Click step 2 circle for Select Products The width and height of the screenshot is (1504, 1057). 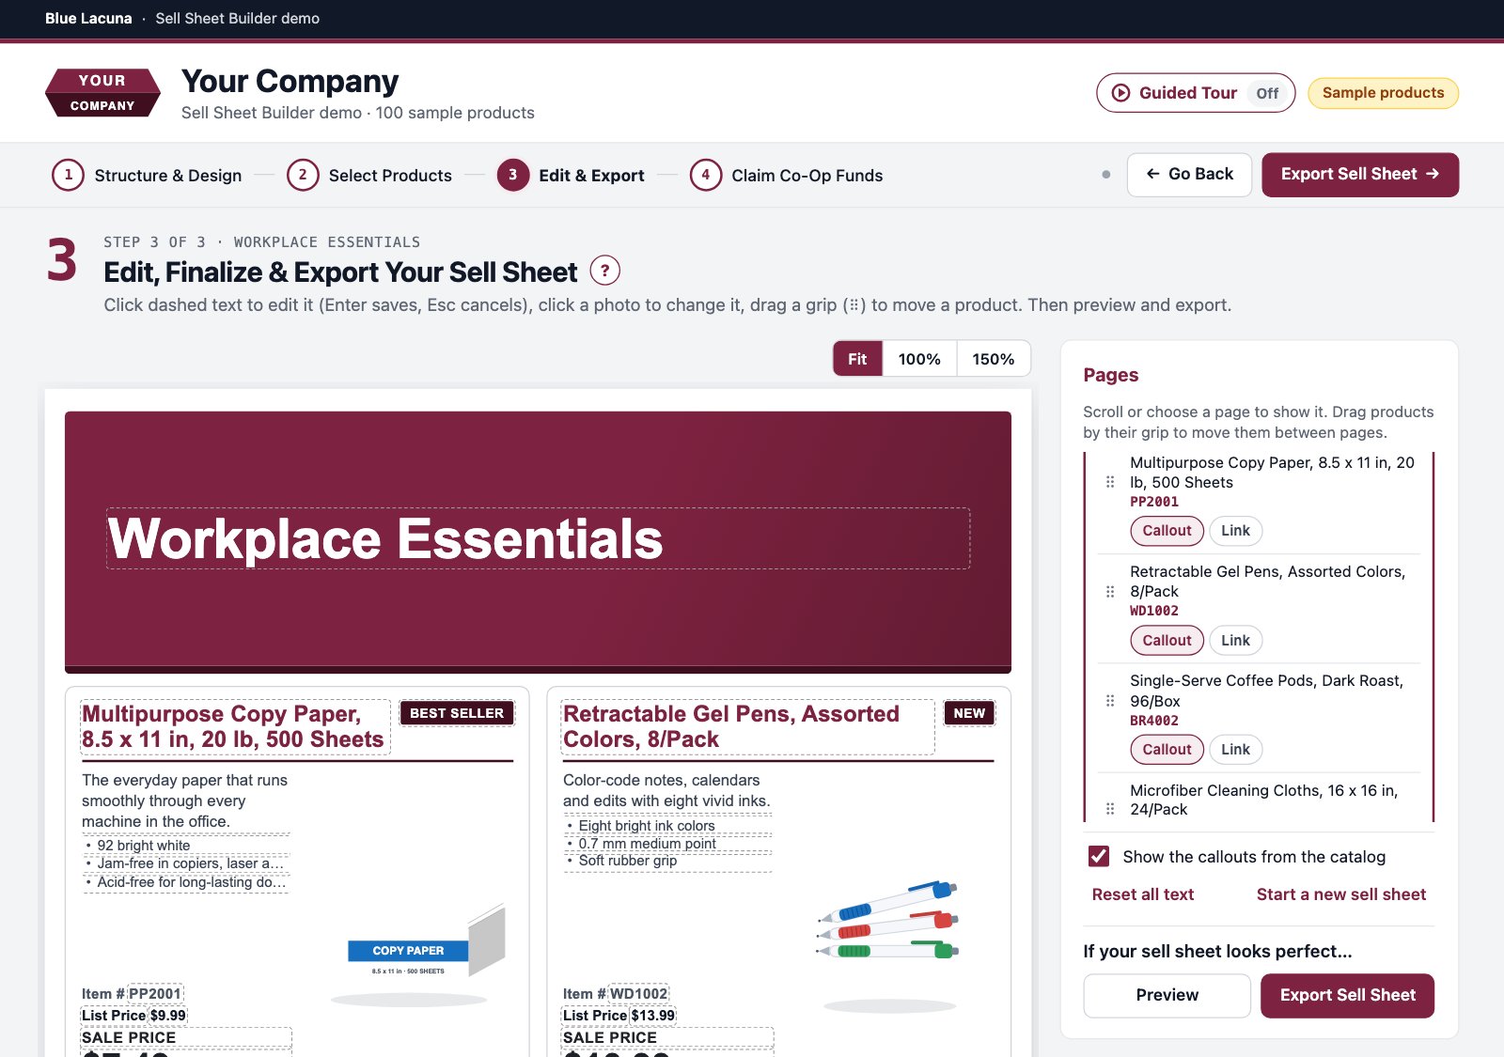coord(303,175)
